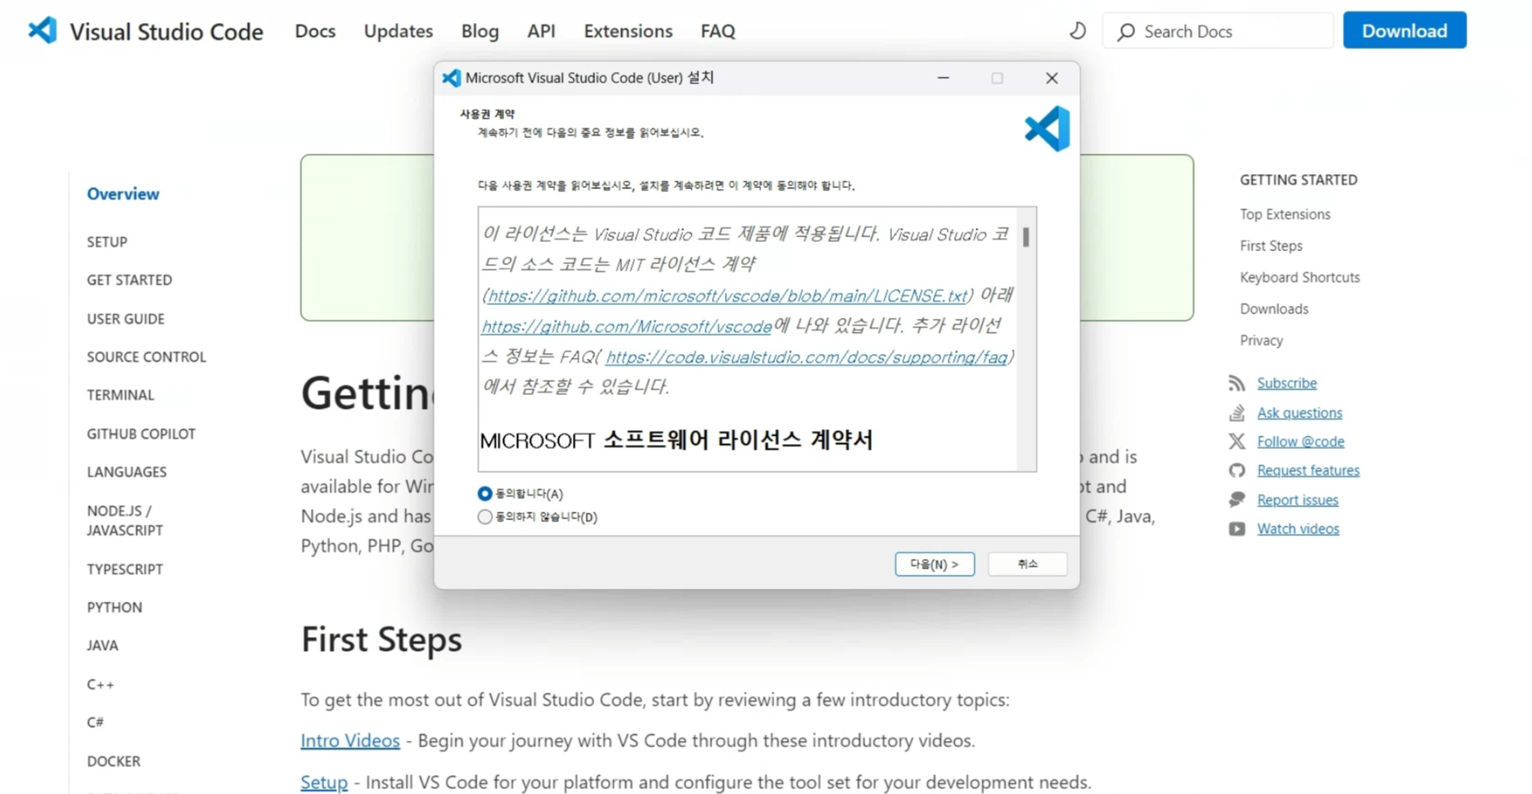Image resolution: width=1532 pixels, height=794 pixels.
Task: Open the LICENSE.txt GitHub link in license
Action: [728, 296]
